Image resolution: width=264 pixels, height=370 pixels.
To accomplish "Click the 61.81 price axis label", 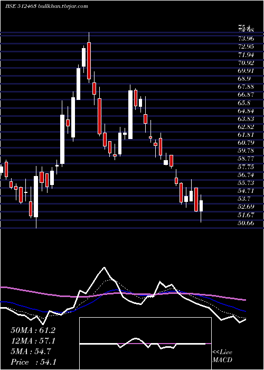I will 246,135.
